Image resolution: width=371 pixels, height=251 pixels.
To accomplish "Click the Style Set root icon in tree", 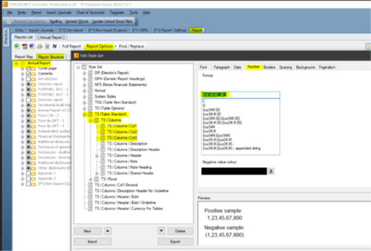I will click(x=84, y=66).
